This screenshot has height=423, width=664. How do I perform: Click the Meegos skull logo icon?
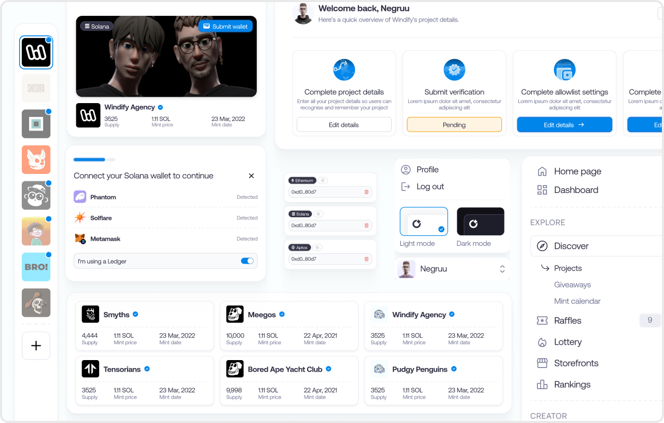point(235,314)
